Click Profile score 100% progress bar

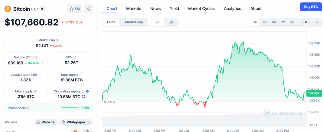coord(70,108)
